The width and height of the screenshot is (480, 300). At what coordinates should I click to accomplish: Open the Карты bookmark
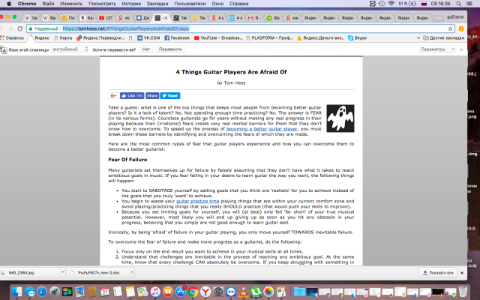coord(63,38)
